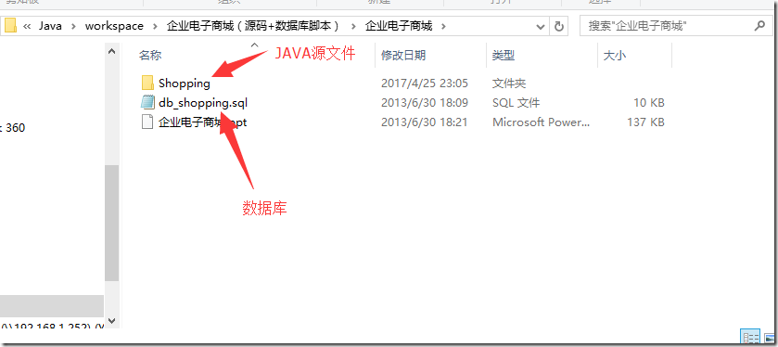
Task: Sort files by 名称 column
Action: (150, 55)
